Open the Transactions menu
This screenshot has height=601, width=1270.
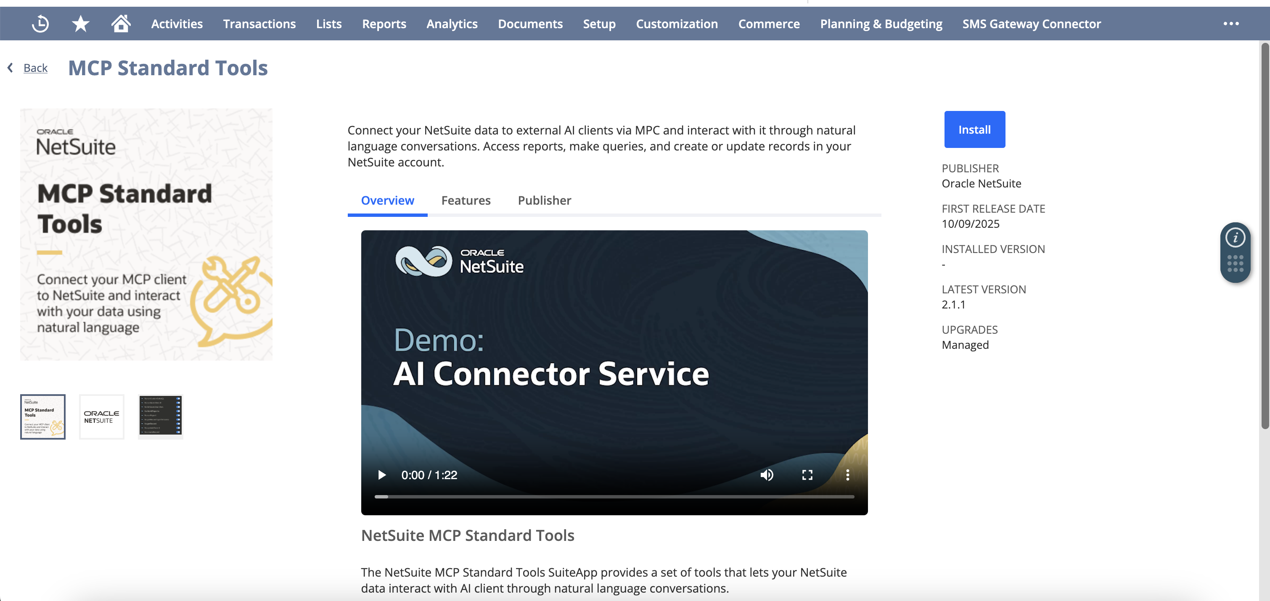pos(259,24)
